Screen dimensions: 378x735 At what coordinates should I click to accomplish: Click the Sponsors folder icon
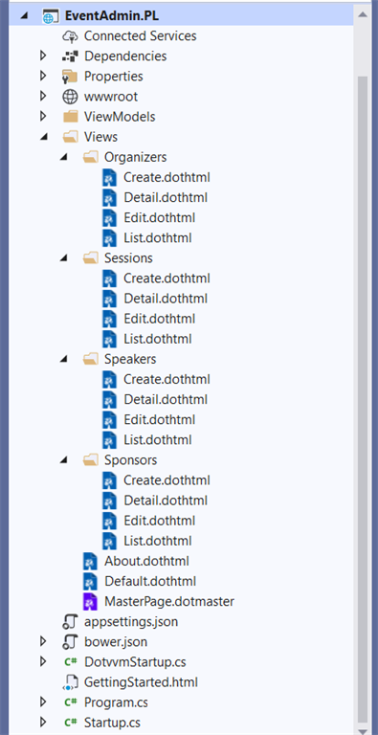(90, 460)
